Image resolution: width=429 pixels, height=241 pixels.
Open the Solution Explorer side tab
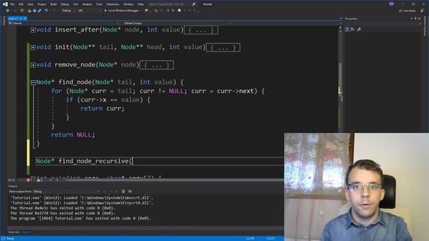[425, 26]
